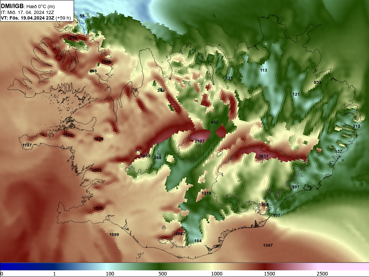Screen dimensions: 369x277
Task: Click the color scale tick label 1500
Action: pyautogui.click(x=269, y=274)
